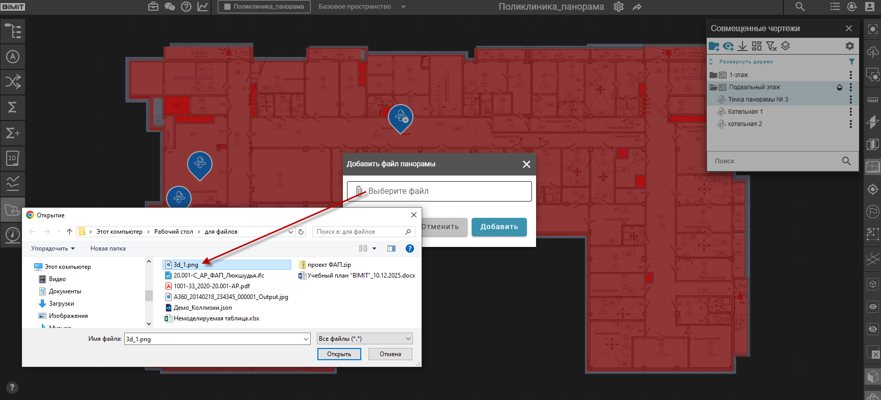
Task: Open the analytics chart icon in top bar
Action: (203, 7)
